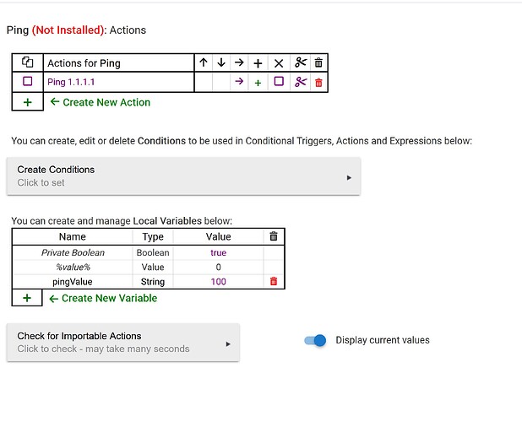
Task: Edit the pingValue value 100
Action: [219, 282]
